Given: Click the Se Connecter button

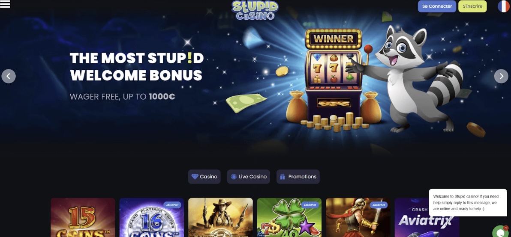Looking at the screenshot, I should click(x=437, y=6).
